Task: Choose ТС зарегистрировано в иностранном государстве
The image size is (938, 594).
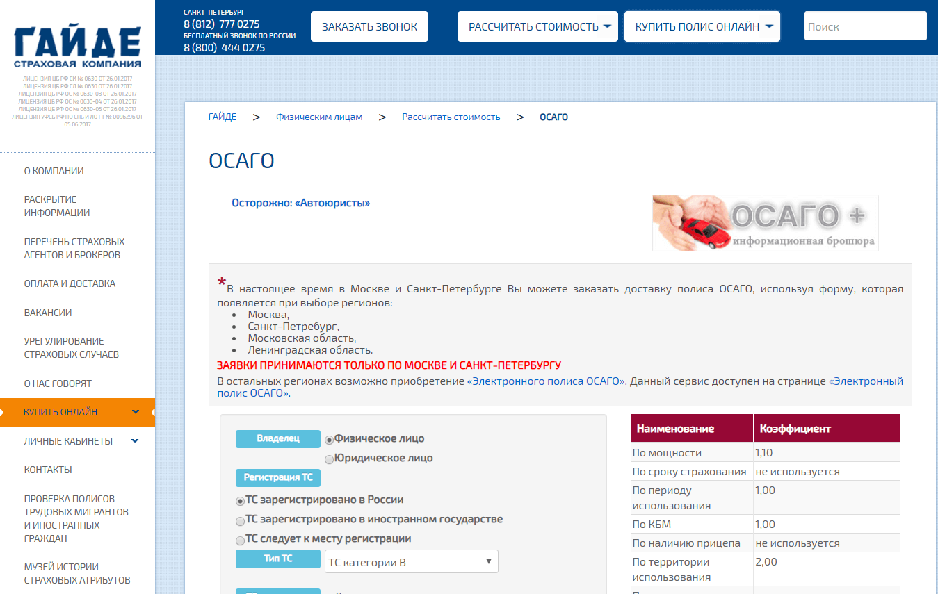Action: pos(240,520)
